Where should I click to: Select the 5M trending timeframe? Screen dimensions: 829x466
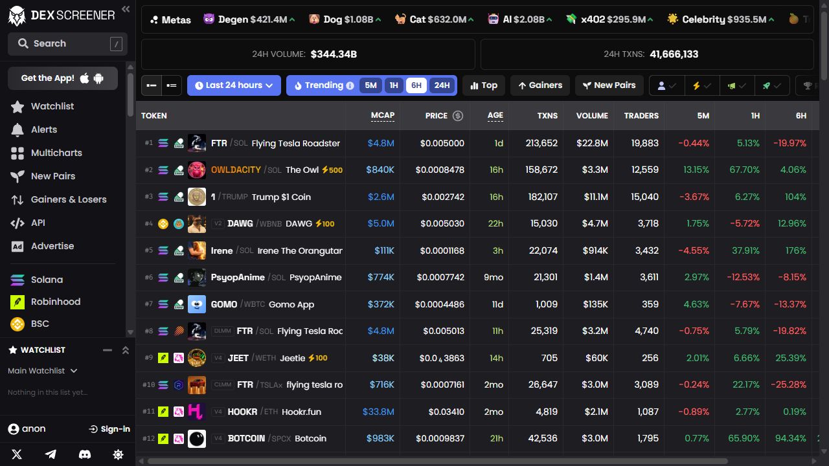click(x=370, y=85)
